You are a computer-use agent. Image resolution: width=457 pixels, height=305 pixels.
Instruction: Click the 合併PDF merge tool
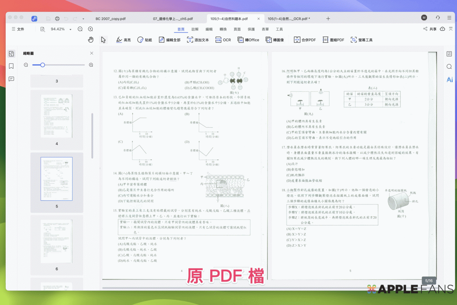[x=305, y=40]
